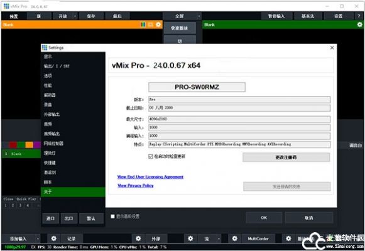Toggle 在启动时检查更新 checkbox
This screenshot has width=365, height=251.
pyautogui.click(x=151, y=156)
